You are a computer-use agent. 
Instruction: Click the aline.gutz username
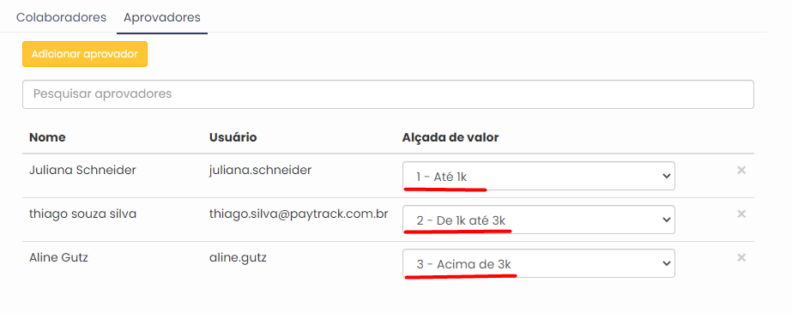coord(238,258)
